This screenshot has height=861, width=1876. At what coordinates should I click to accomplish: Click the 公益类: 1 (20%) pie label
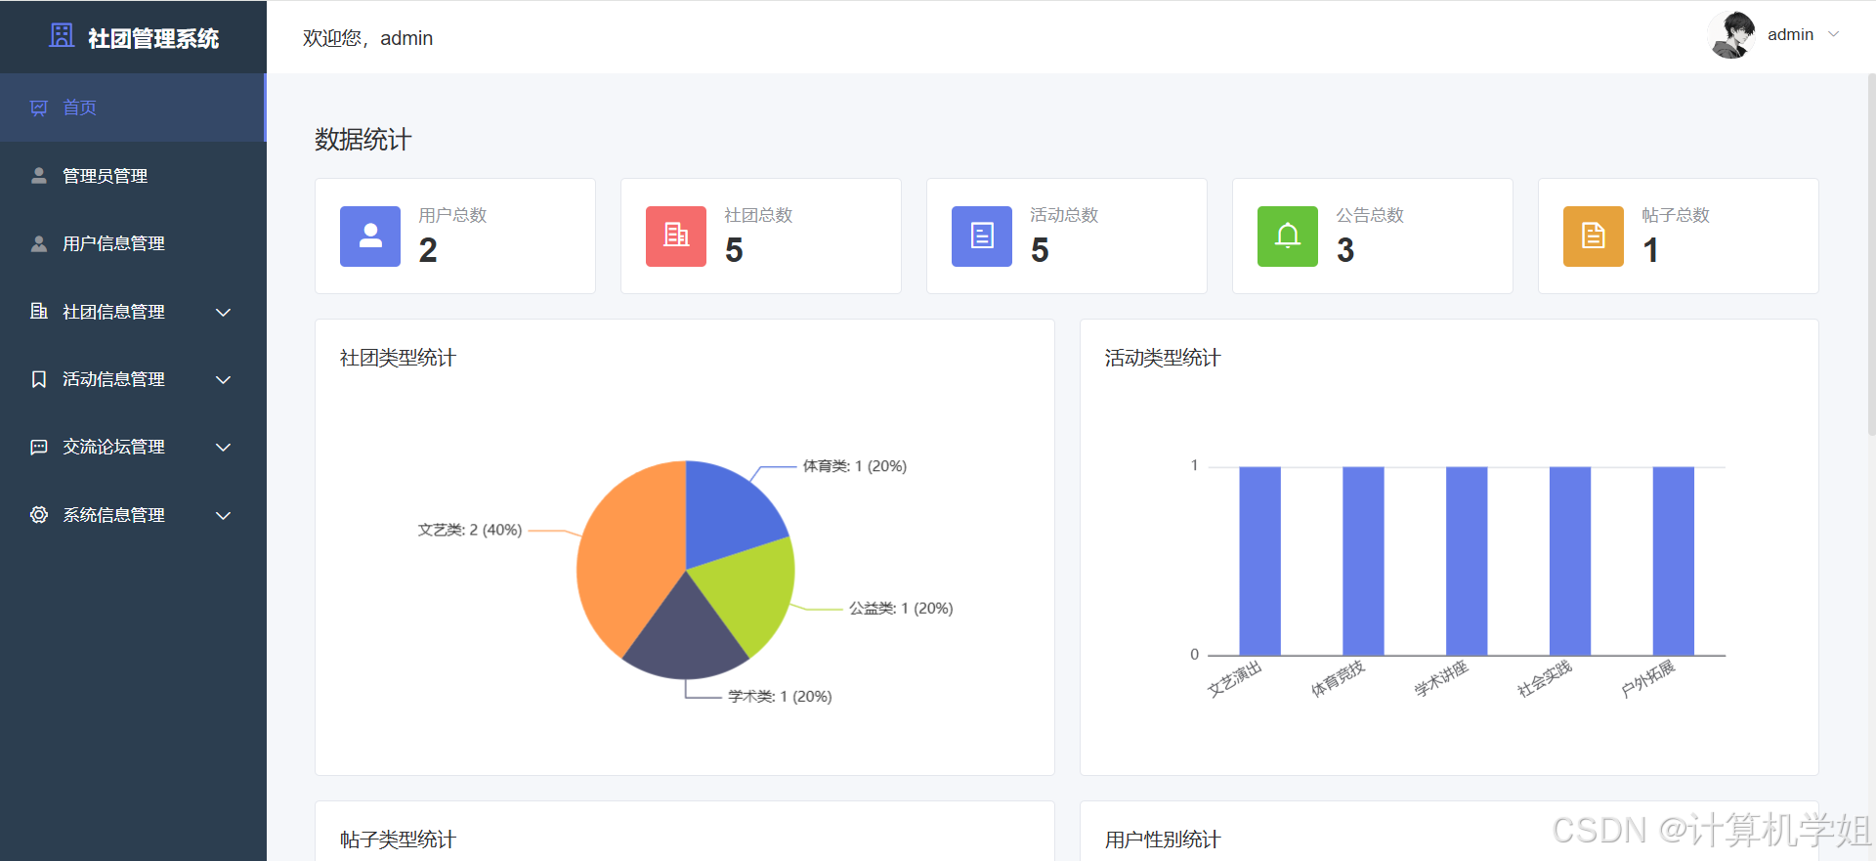click(901, 608)
